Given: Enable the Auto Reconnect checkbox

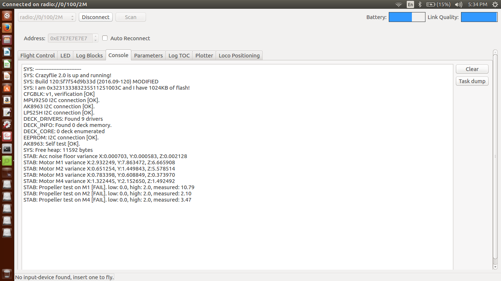Looking at the screenshot, I should (x=105, y=38).
